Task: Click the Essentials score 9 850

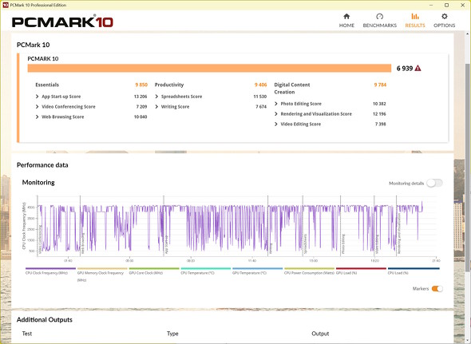Action: [x=141, y=85]
